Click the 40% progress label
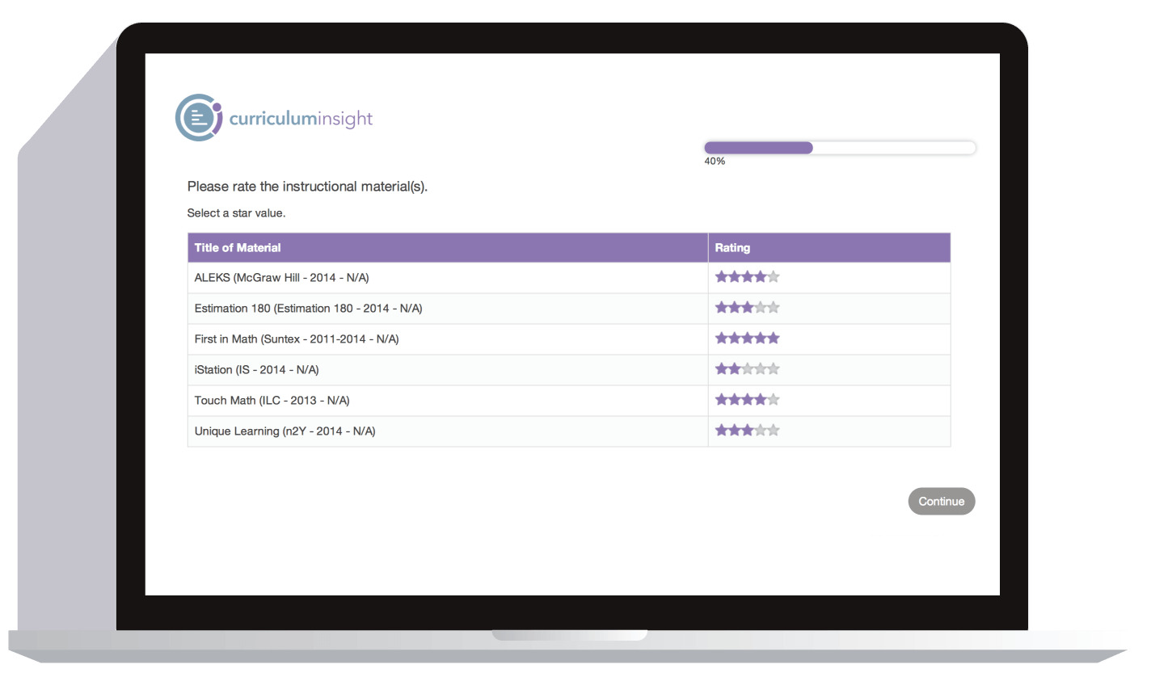The height and width of the screenshot is (677, 1151). (x=715, y=162)
